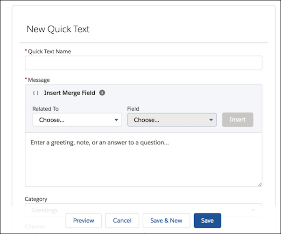Viewport: 281px width, 234px height.
Task: Click the Category label
Action: 36,199
